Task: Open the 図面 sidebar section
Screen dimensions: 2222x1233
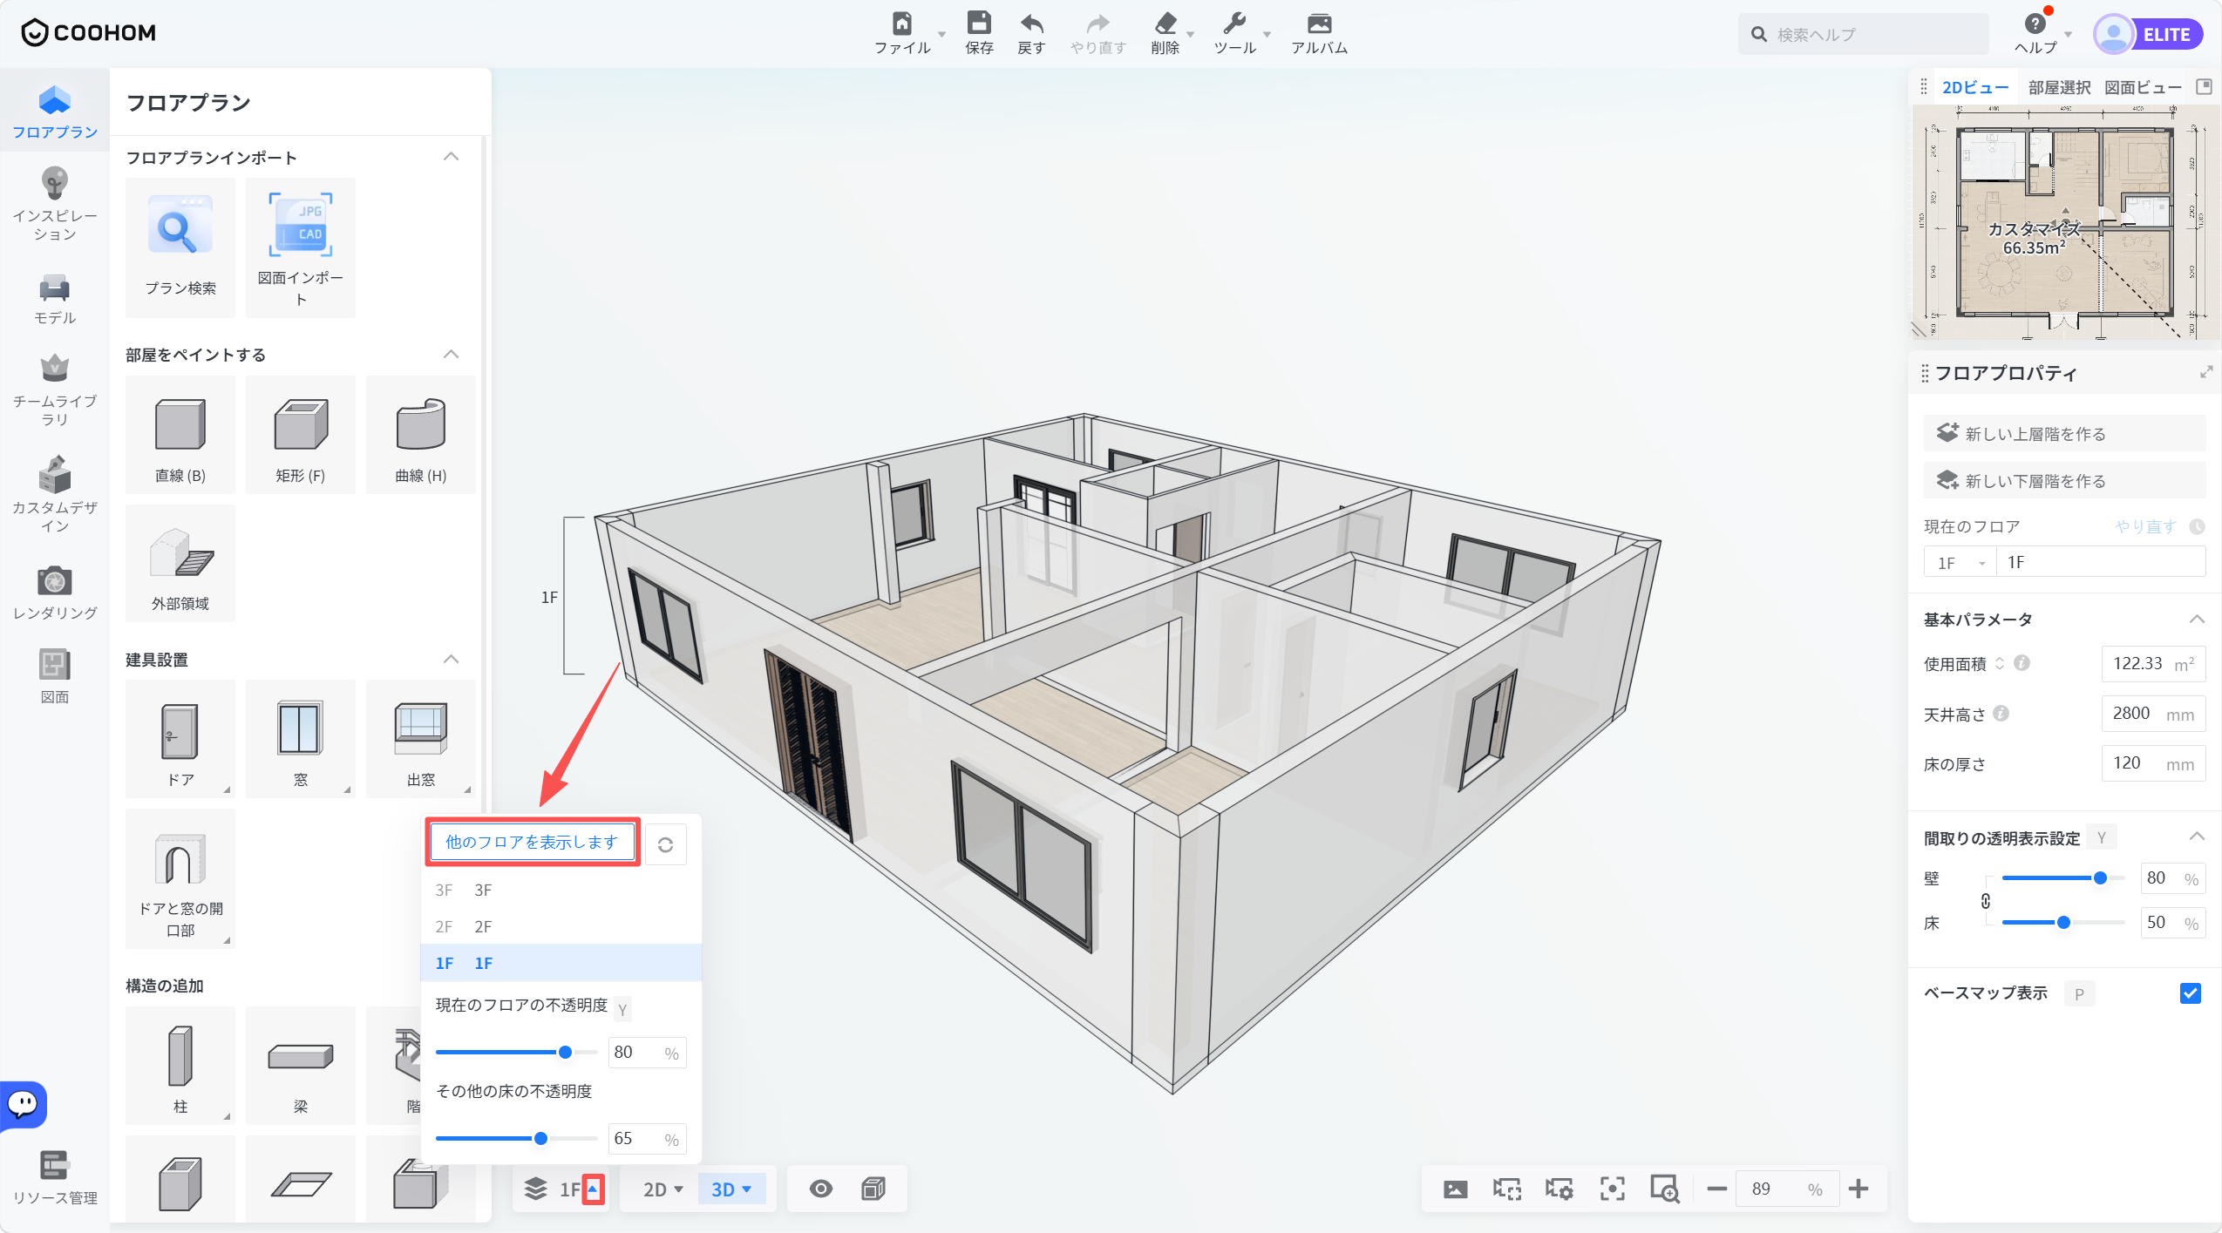Action: [x=55, y=676]
